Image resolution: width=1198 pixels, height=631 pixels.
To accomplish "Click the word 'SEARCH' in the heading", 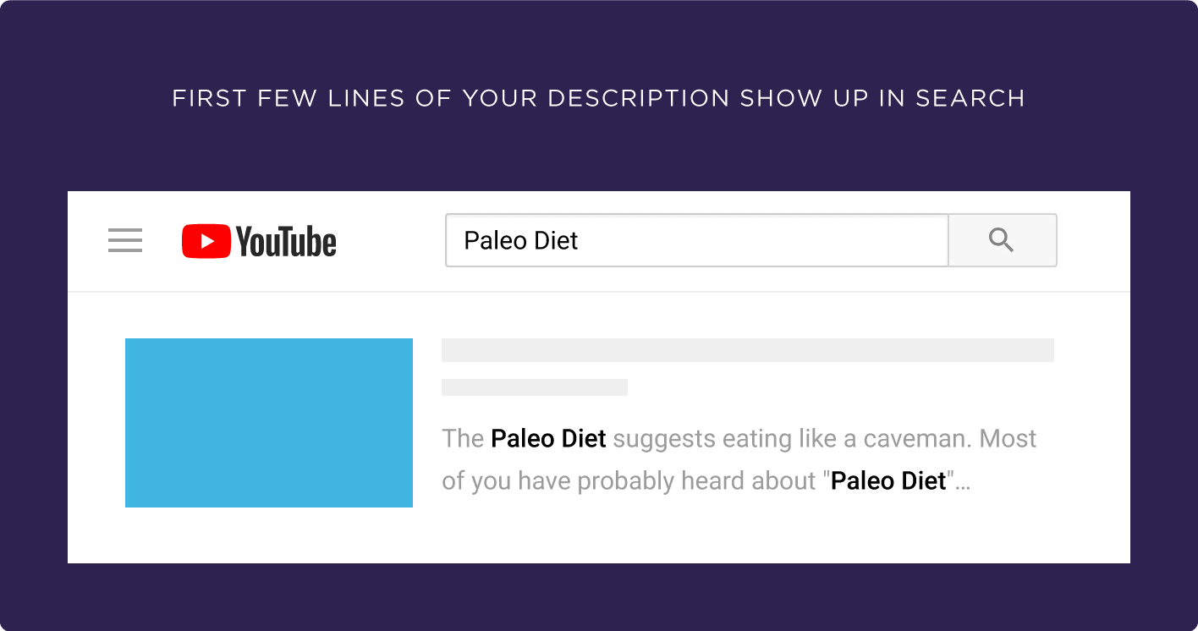I will tap(970, 99).
